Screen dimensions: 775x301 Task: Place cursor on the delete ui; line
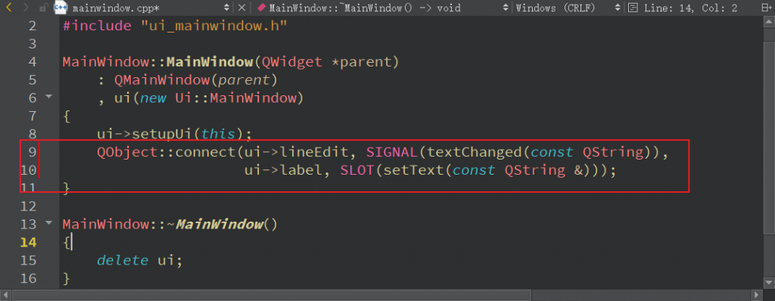point(140,260)
